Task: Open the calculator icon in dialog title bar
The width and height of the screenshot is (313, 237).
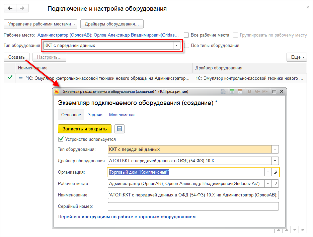Action: [232, 92]
